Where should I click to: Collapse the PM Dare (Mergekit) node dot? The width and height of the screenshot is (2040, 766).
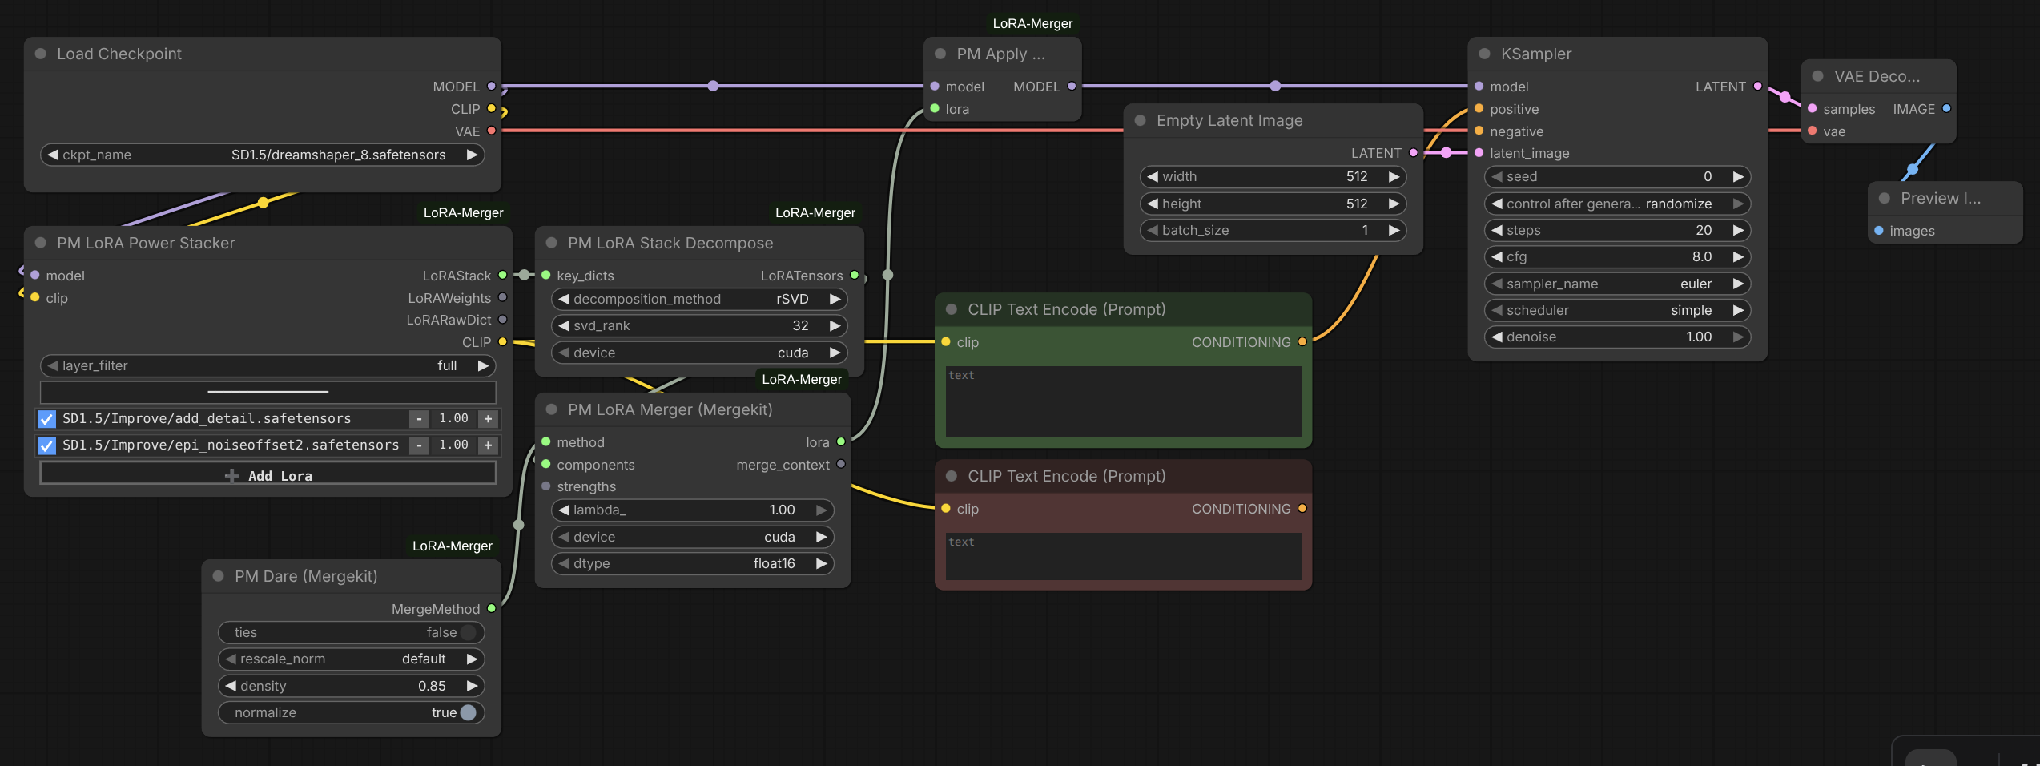(x=218, y=576)
